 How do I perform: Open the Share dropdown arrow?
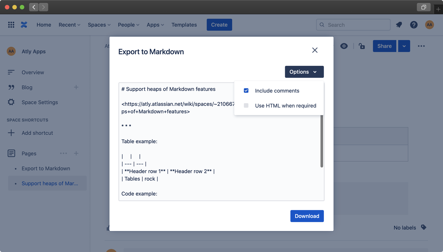coord(404,46)
